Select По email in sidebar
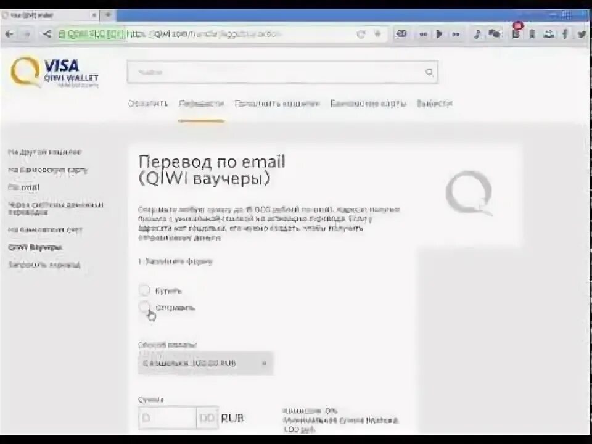This screenshot has height=444, width=592. click(x=24, y=187)
